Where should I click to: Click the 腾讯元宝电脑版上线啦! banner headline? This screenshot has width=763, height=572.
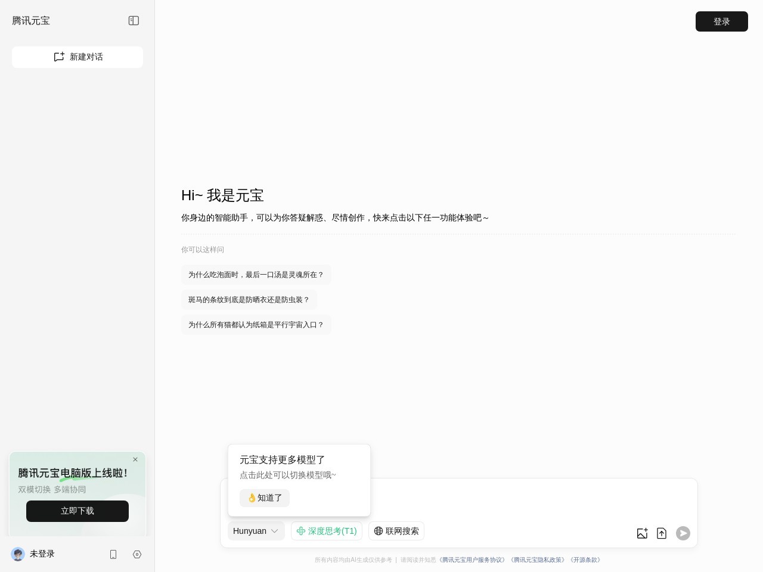click(x=73, y=473)
